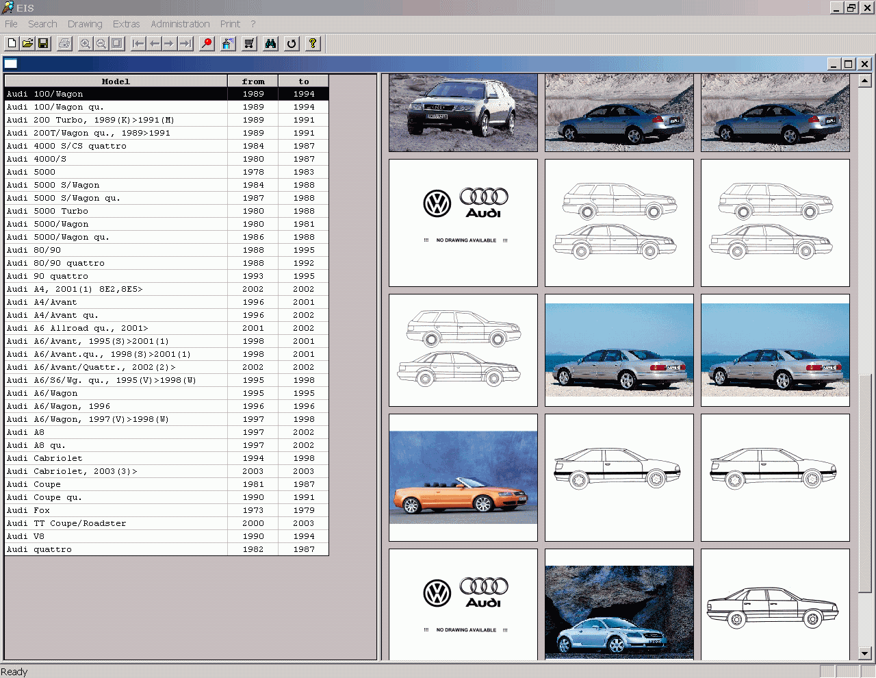The height and width of the screenshot is (678, 876).
Task: Open the Administration menu
Action: pos(180,24)
